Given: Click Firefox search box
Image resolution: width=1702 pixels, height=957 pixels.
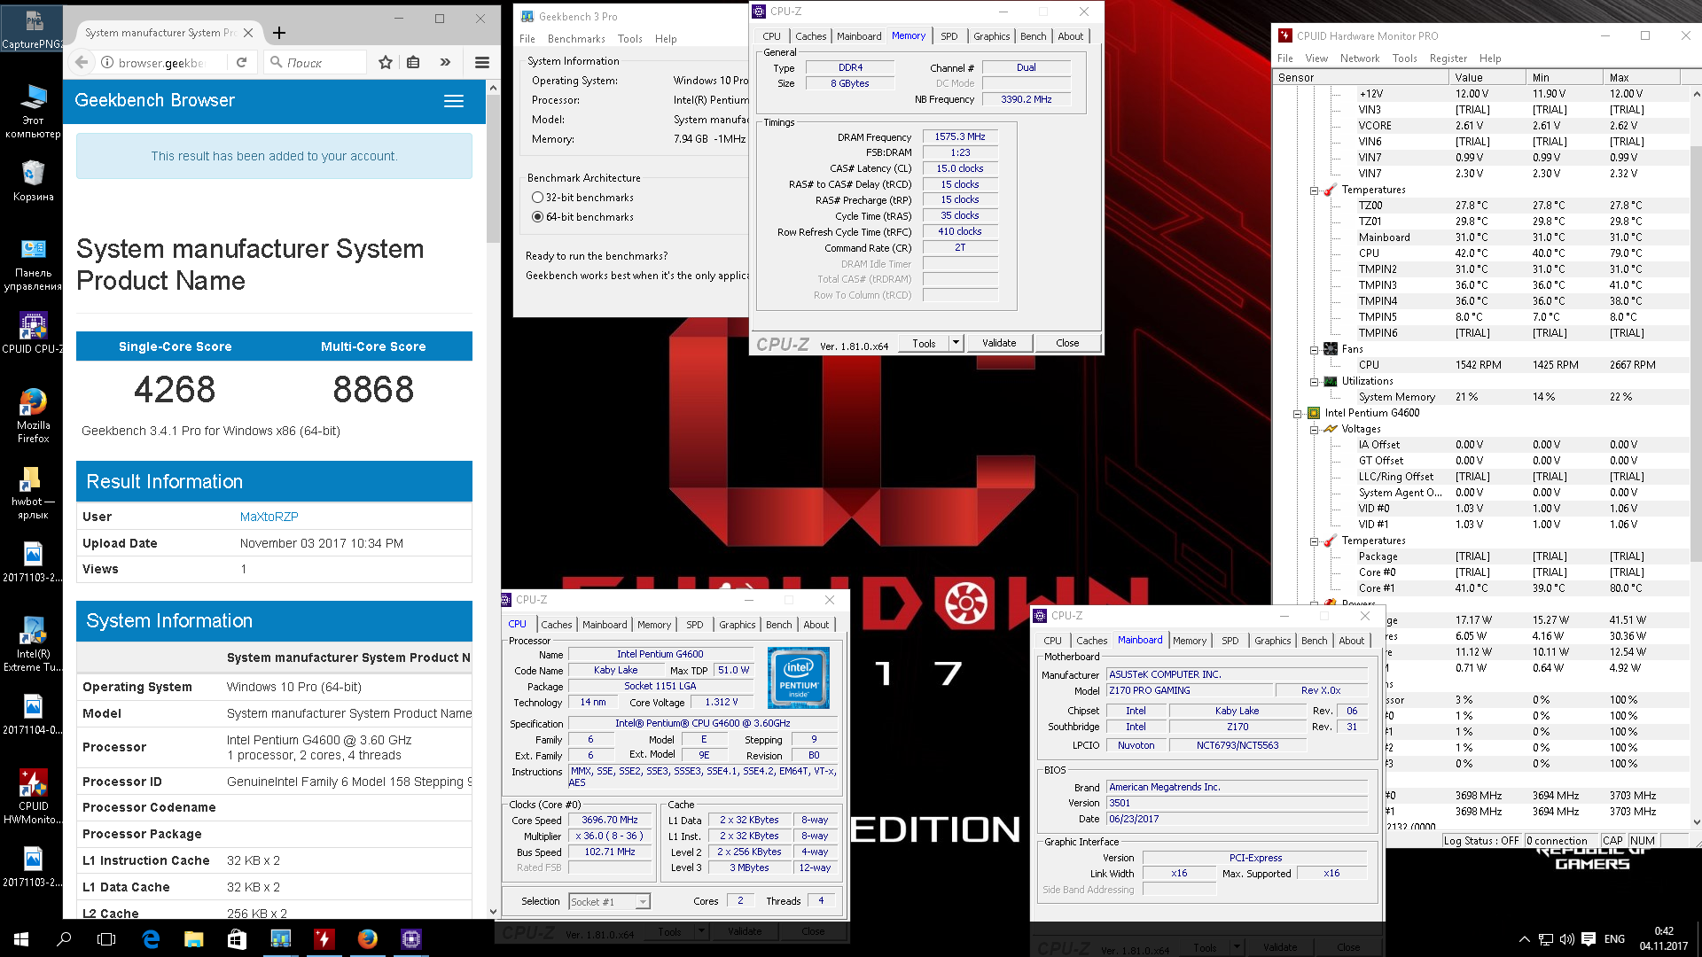Looking at the screenshot, I should 315,62.
